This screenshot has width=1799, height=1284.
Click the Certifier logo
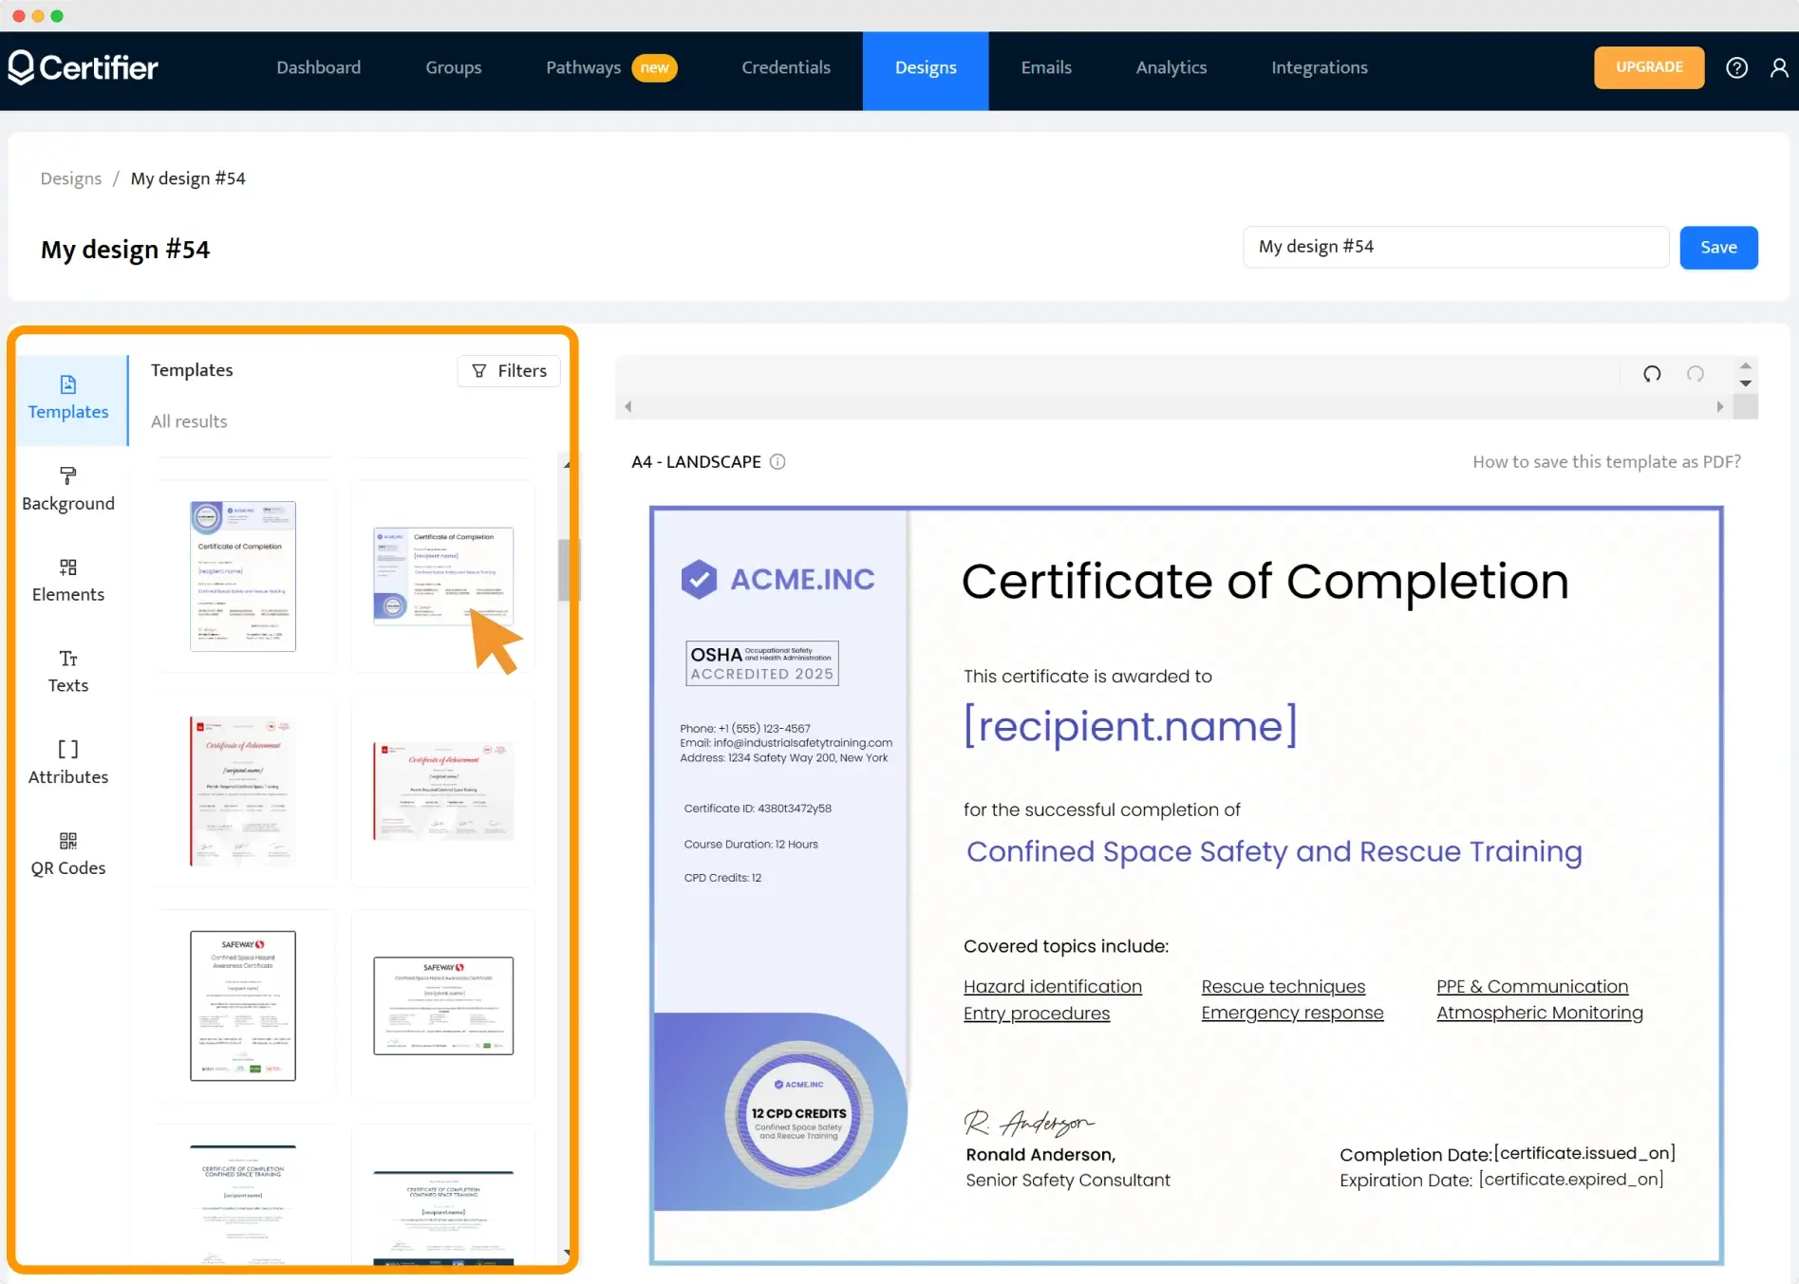coord(84,67)
